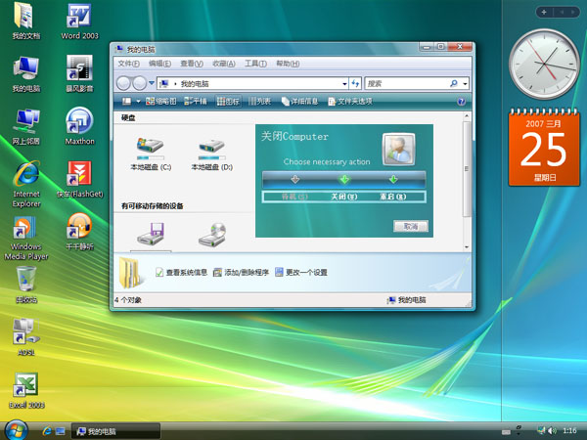Click the volume speaker icon in the system tray
This screenshot has width=587, height=440.
pyautogui.click(x=552, y=430)
